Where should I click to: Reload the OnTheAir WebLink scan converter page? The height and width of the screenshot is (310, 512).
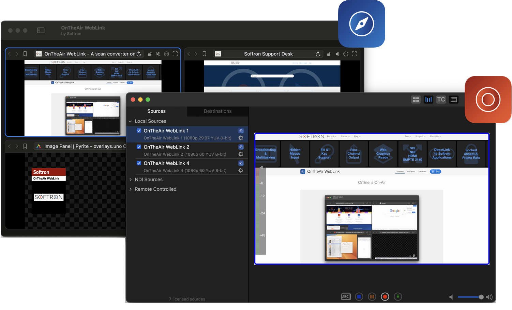(x=139, y=54)
